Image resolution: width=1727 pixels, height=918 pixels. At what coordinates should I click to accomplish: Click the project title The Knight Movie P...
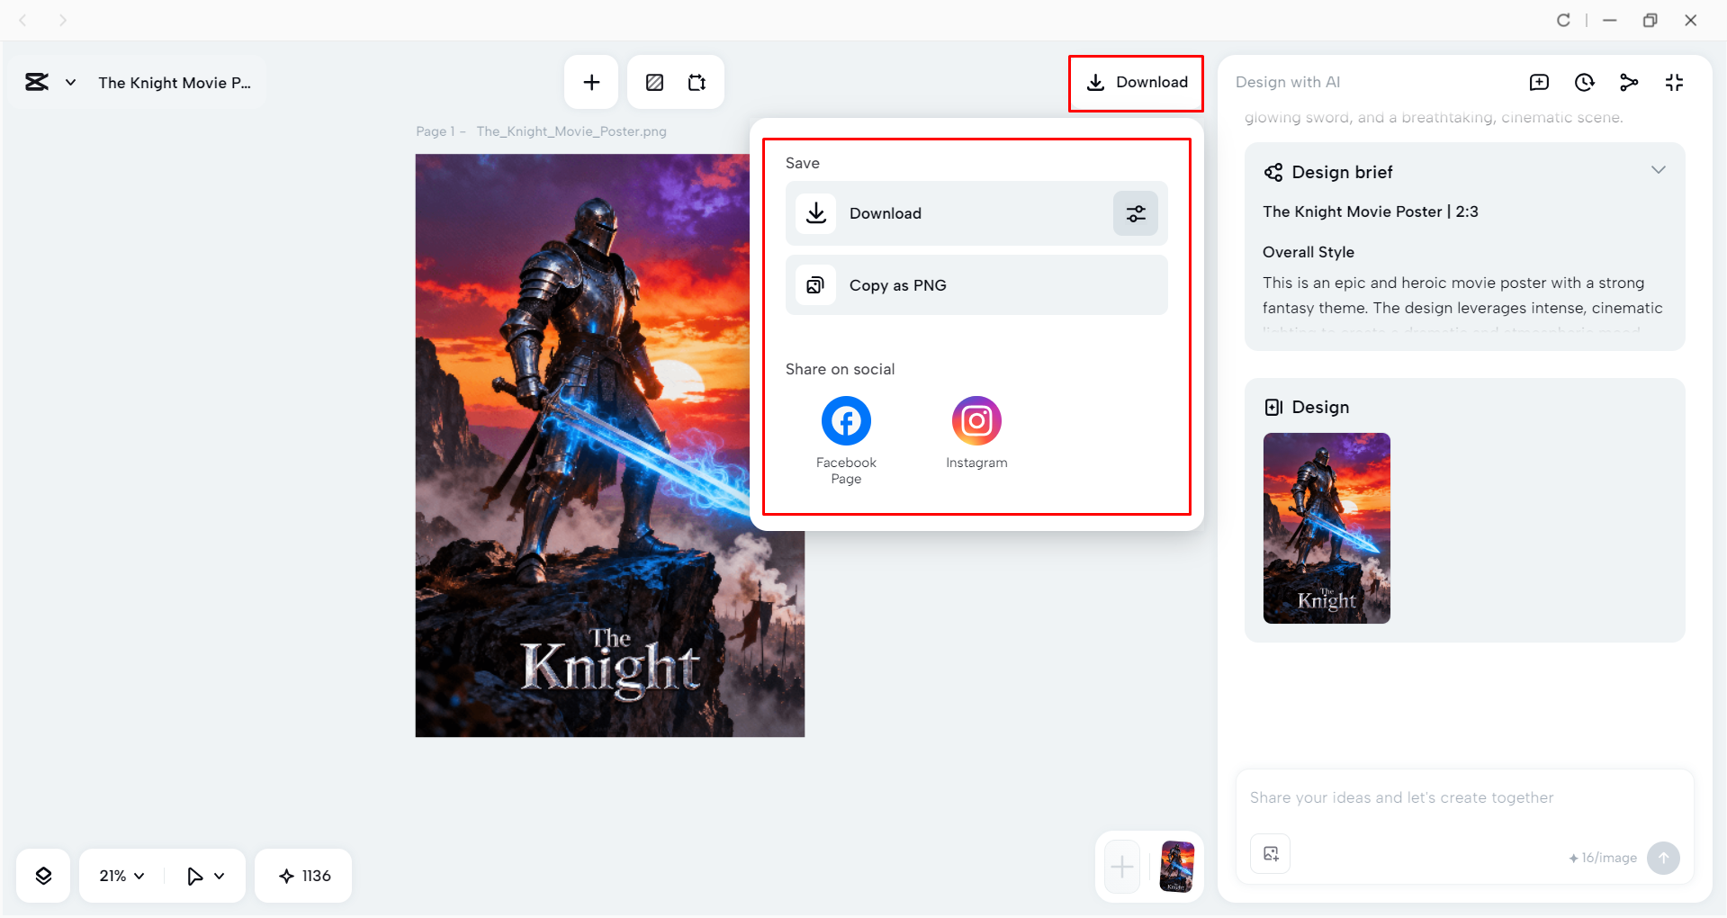click(175, 83)
